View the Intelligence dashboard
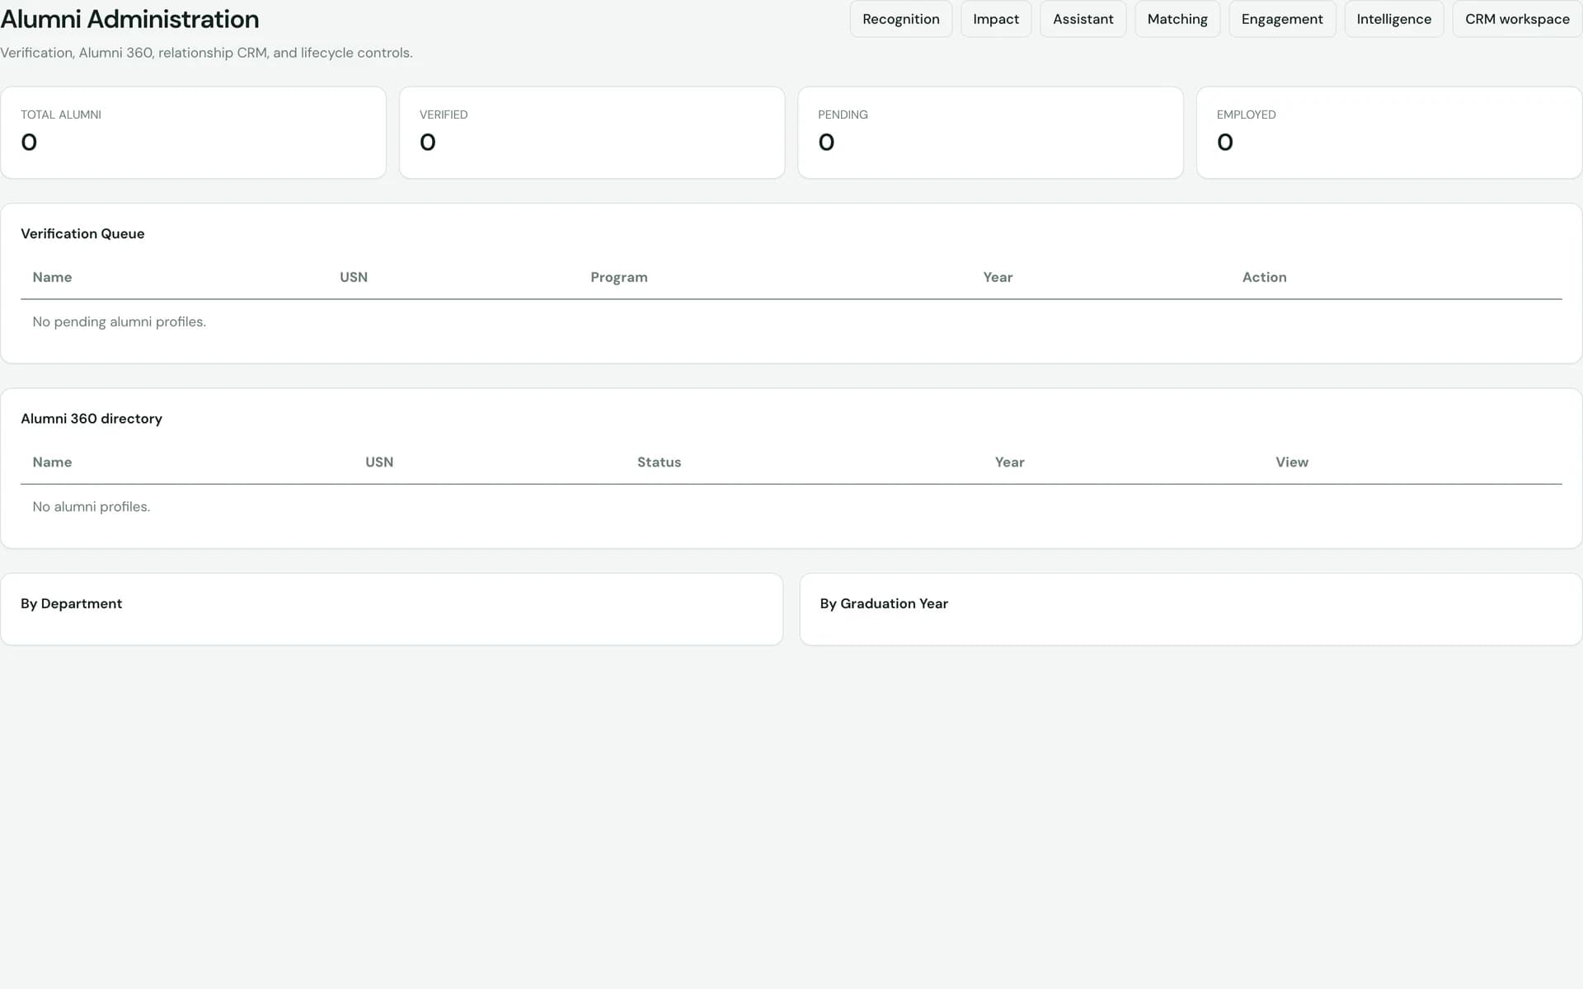The width and height of the screenshot is (1583, 989). pos(1393,19)
